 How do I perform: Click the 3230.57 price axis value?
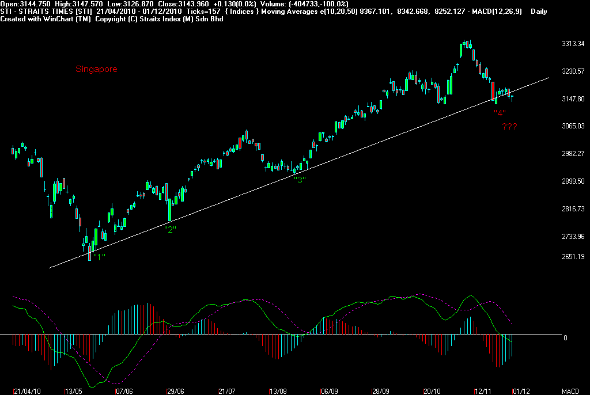[x=573, y=71]
